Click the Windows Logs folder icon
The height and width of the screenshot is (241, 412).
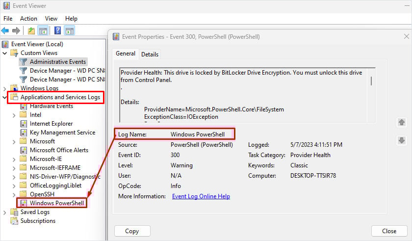(14, 88)
